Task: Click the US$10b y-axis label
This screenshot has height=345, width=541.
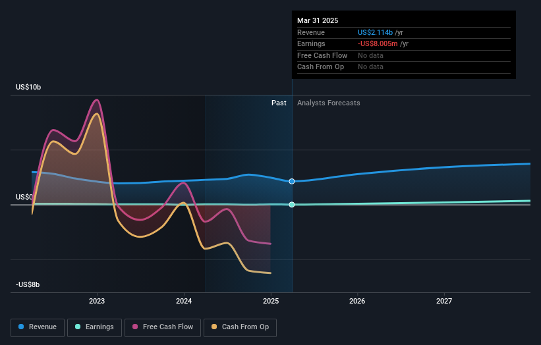Action: tap(28, 87)
